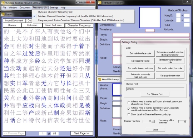Open the Help menu
Image resolution: width=193 pixels, height=138 pixels.
coord(63,8)
